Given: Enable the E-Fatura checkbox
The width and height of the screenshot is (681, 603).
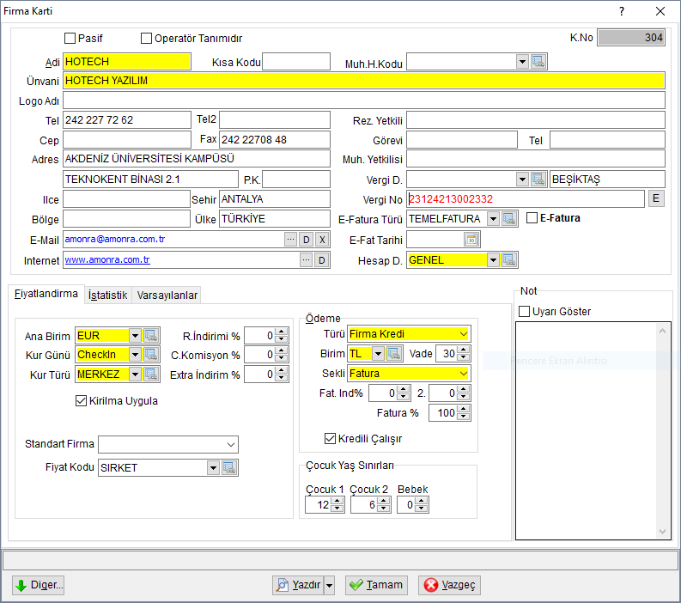Looking at the screenshot, I should [532, 217].
